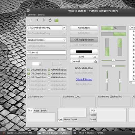Viewport: 135px width, 135px height.
Task: Click the right vertical slider handle
Action: 120,81
